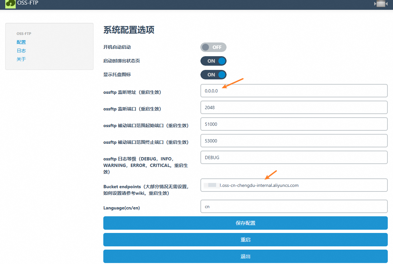The height and width of the screenshot is (264, 393).
Task: Click the camera icon in the top bar
Action: click(381, 4)
